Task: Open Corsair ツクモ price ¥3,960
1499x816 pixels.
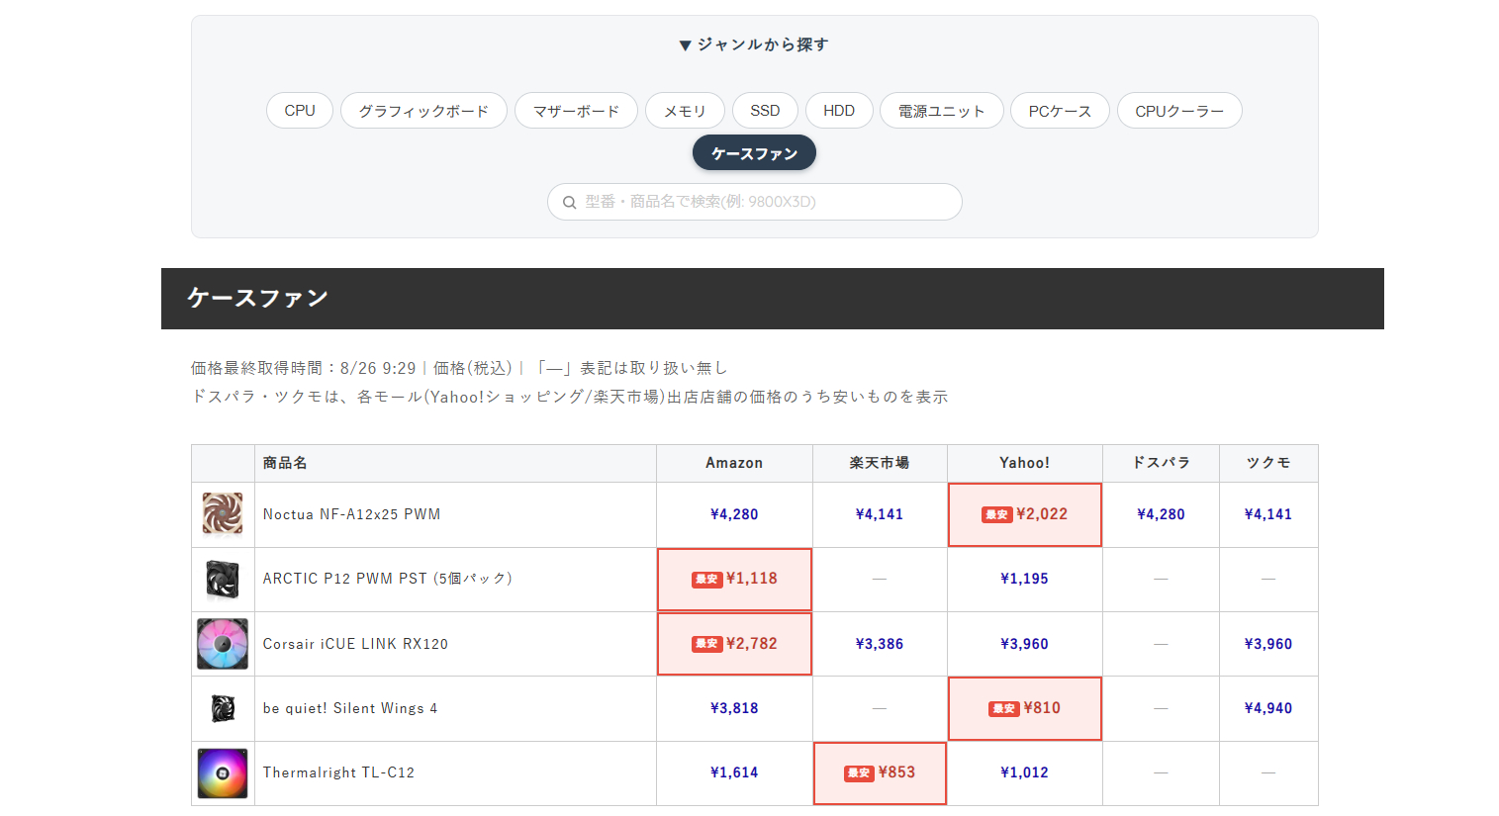Action: 1268,644
